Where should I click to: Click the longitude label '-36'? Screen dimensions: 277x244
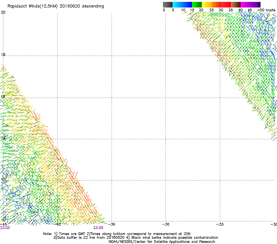(166, 224)
